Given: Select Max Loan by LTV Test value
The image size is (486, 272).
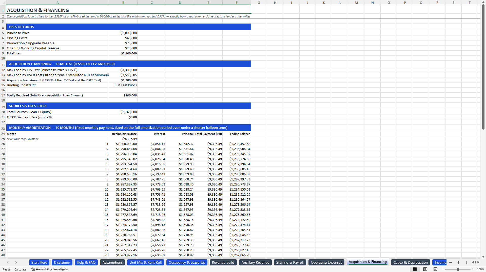Looking at the screenshot, I should (123, 70).
